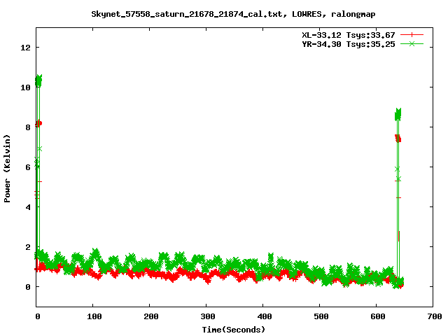Viewport: 448px width, 336px height.
Task: Click y-axis tick label 4
Action: point(28,207)
